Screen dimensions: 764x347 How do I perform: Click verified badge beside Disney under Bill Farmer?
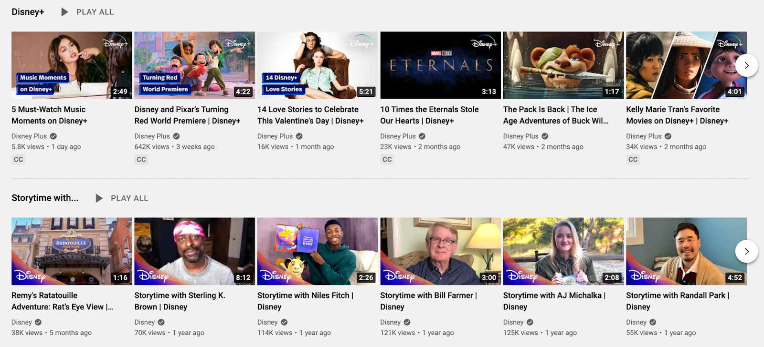[407, 322]
